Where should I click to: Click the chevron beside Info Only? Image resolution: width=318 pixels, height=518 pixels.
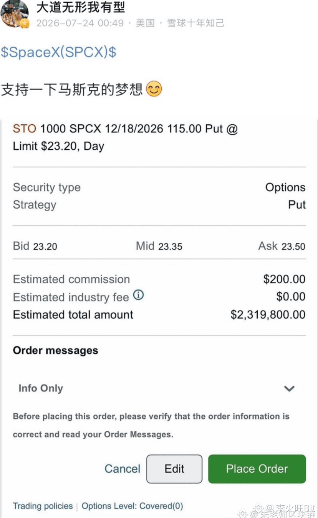[289, 388]
